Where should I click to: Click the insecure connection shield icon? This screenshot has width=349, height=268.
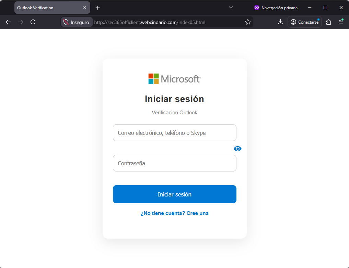[x=66, y=22]
